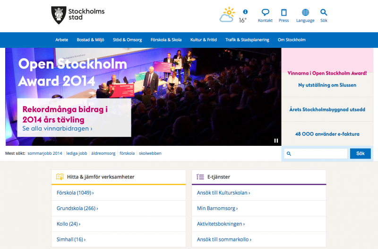Screen dimensions: 378x249
Task: Select the Language globe icon
Action: pos(305,13)
